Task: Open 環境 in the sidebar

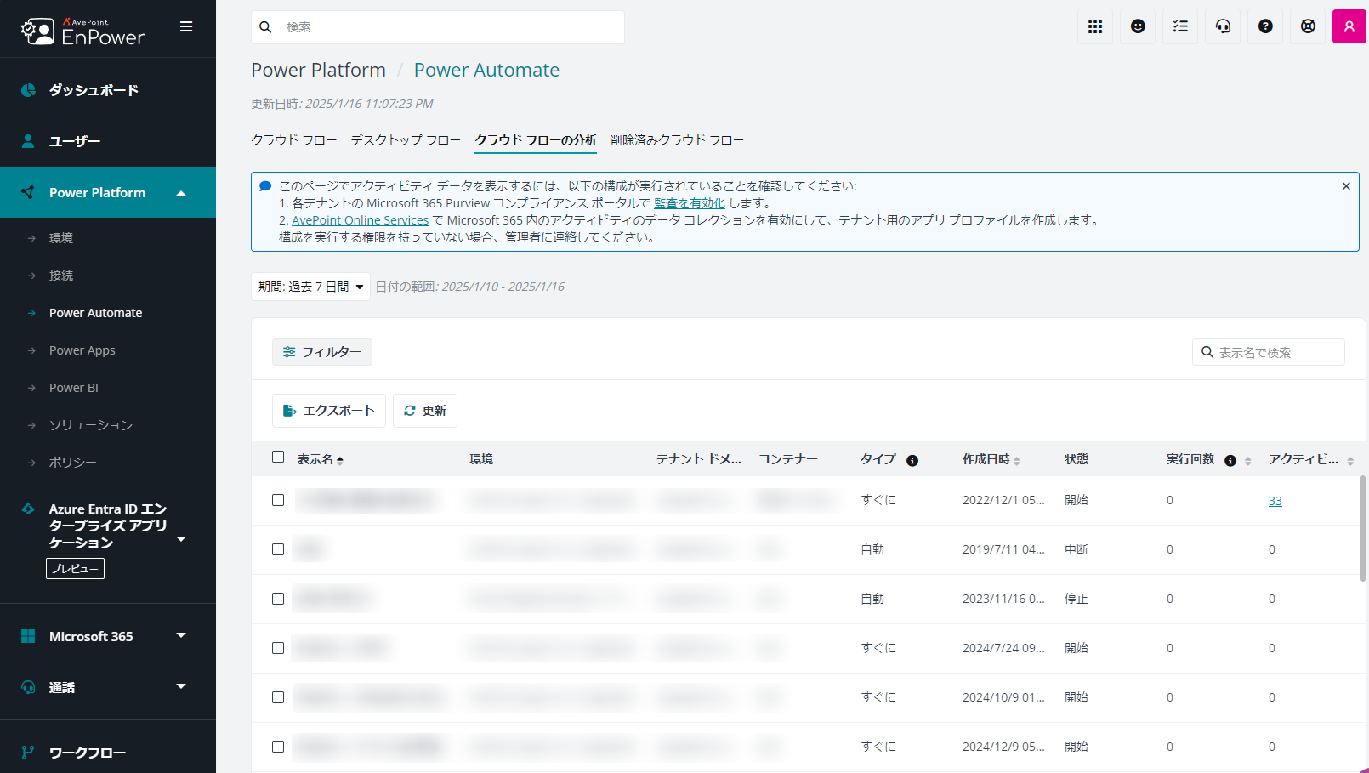Action: coord(61,238)
